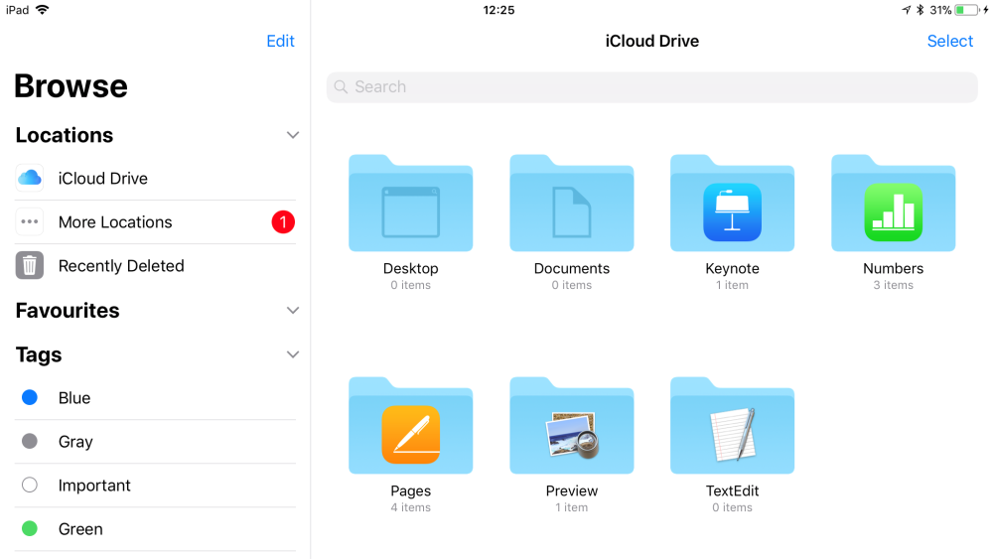The height and width of the screenshot is (559, 993).
Task: Click the 'Locations' heading
Action: (x=64, y=135)
